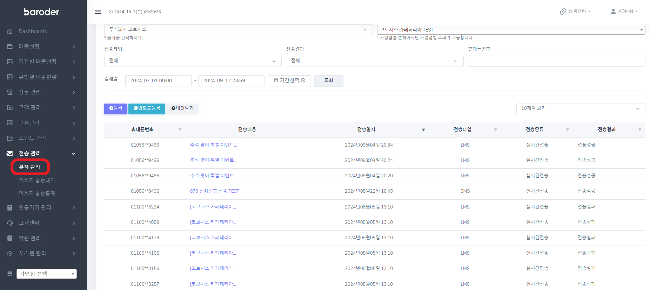Click the Dashboards home icon
Viewport: 650px width, 290px height.
point(10,31)
